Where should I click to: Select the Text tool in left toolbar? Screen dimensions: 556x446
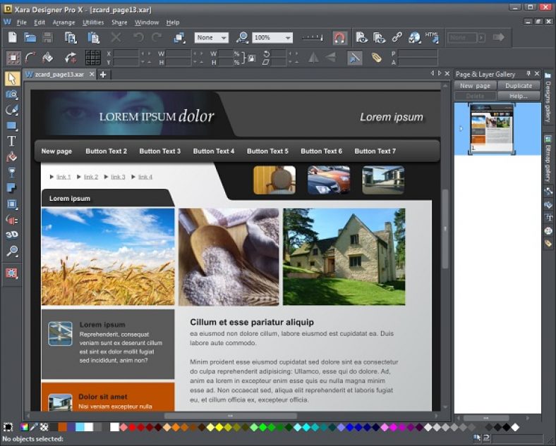11,141
